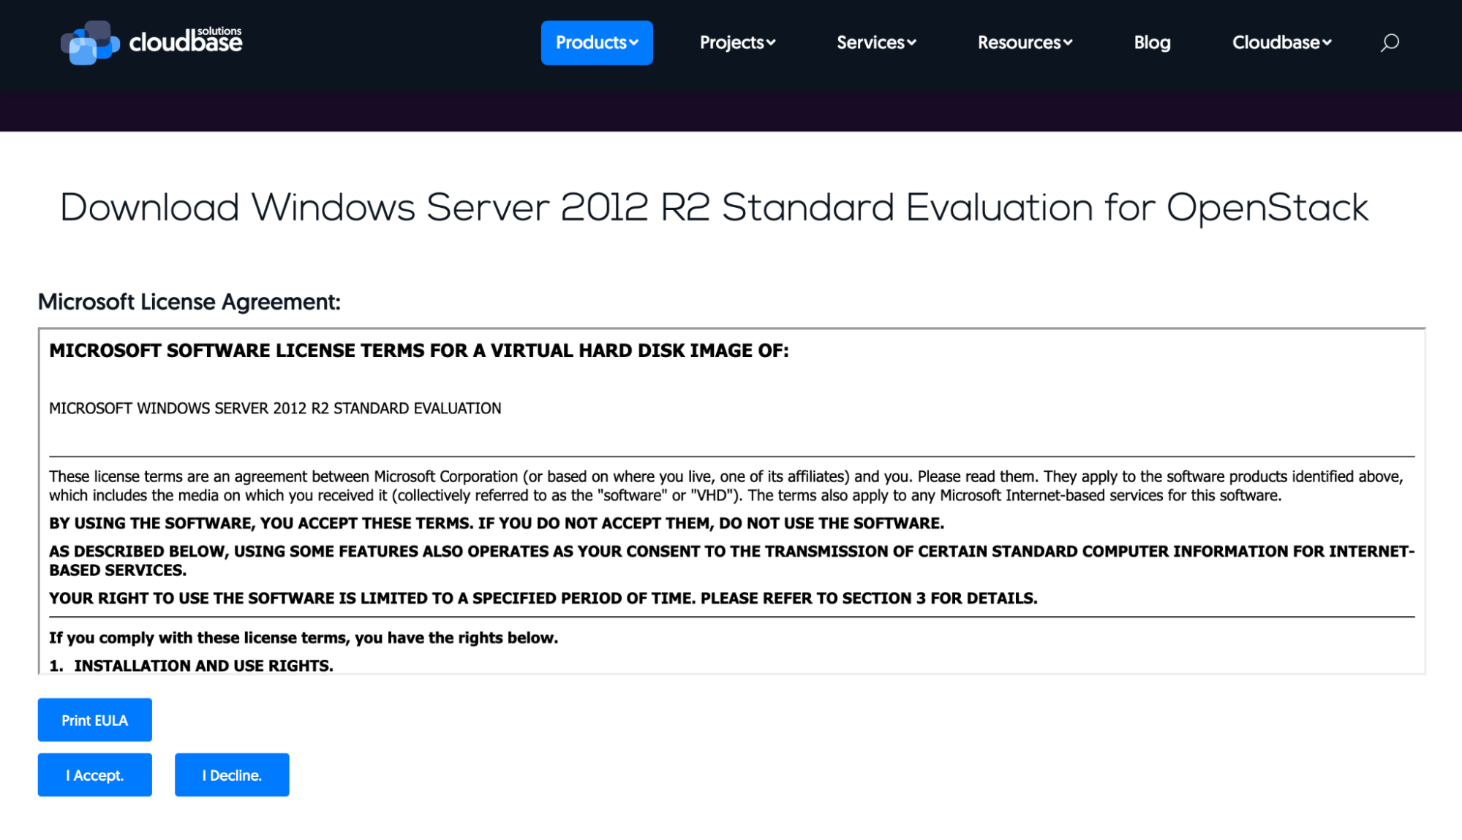The height and width of the screenshot is (840, 1462).
Task: Expand the Services dropdown chevron
Action: click(x=911, y=43)
